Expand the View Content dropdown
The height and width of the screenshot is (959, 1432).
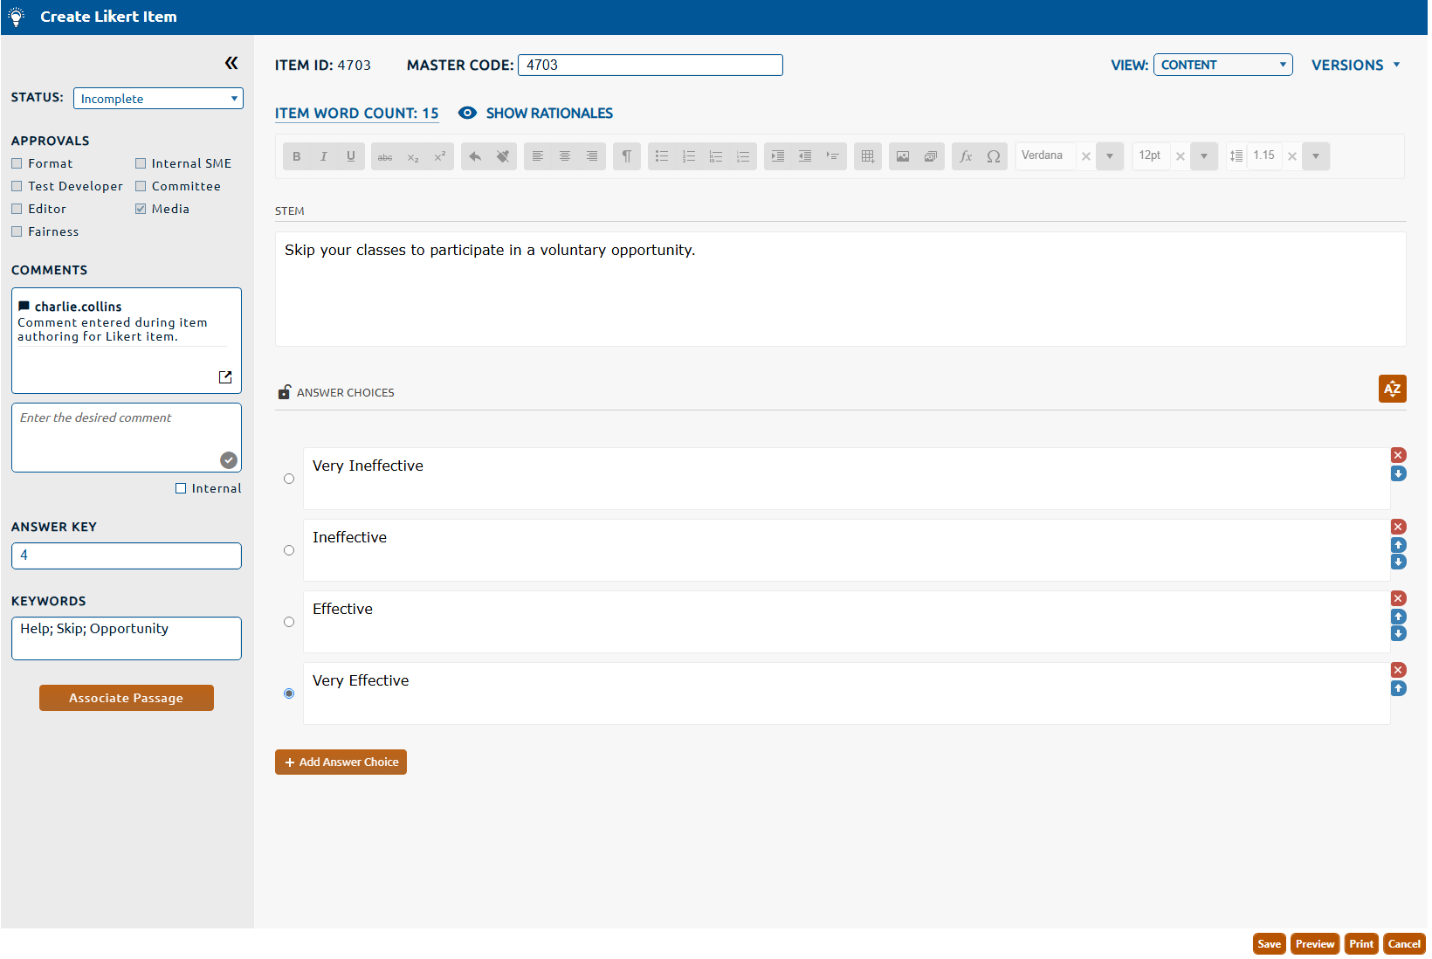(x=1222, y=65)
